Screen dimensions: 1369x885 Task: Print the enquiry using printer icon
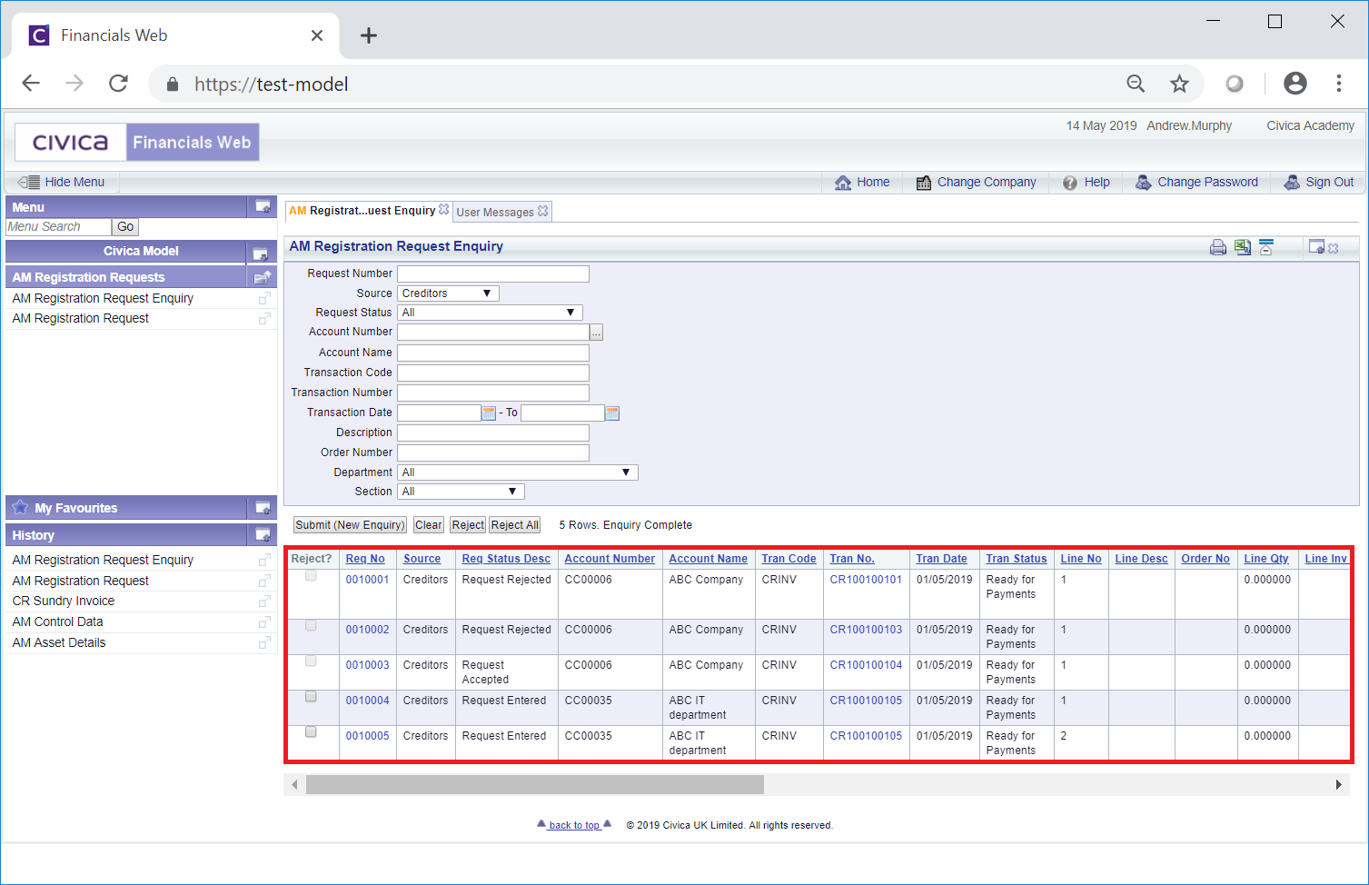coord(1217,247)
